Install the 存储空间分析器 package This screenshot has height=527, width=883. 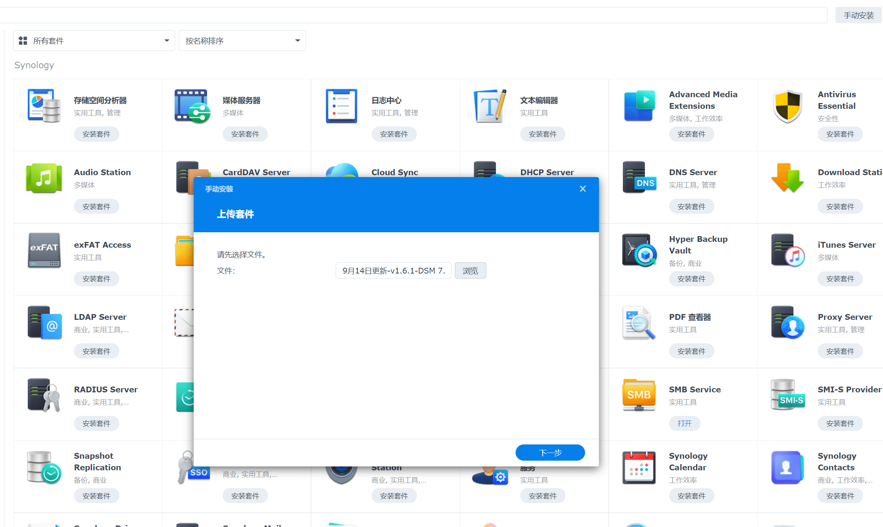point(96,134)
